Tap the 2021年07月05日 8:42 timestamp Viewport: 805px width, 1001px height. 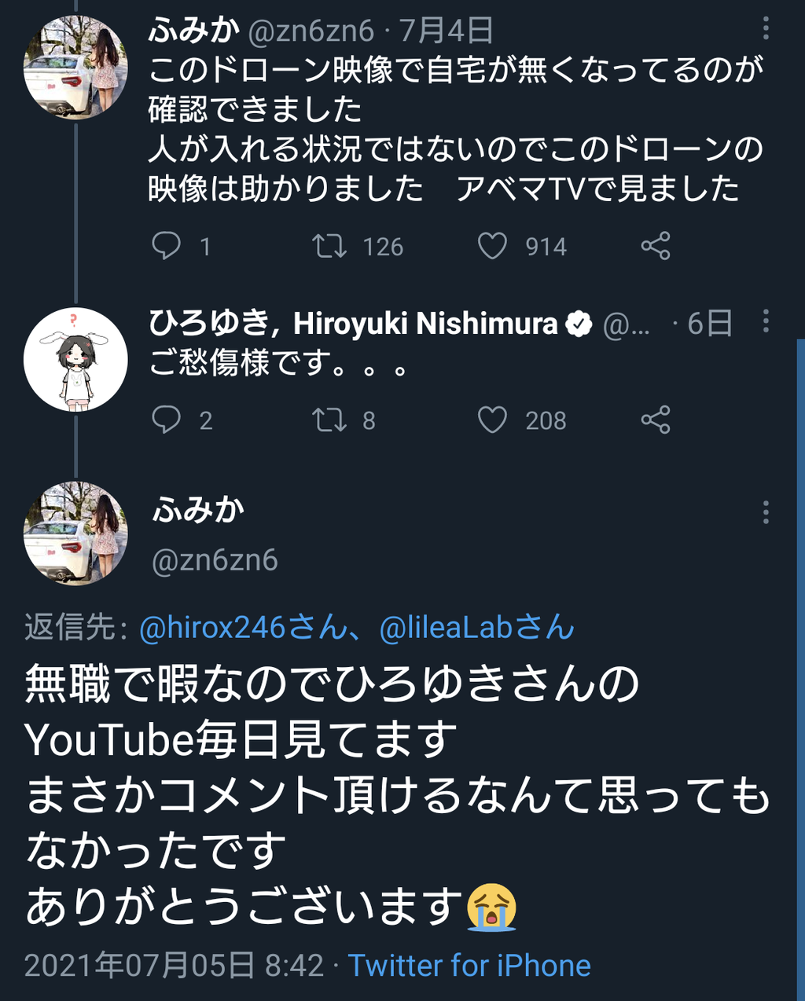click(174, 966)
